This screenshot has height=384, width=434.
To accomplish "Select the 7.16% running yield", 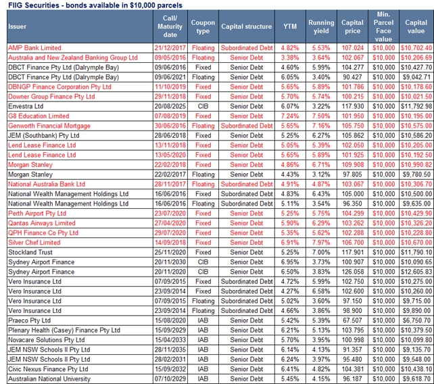I will point(321,126).
